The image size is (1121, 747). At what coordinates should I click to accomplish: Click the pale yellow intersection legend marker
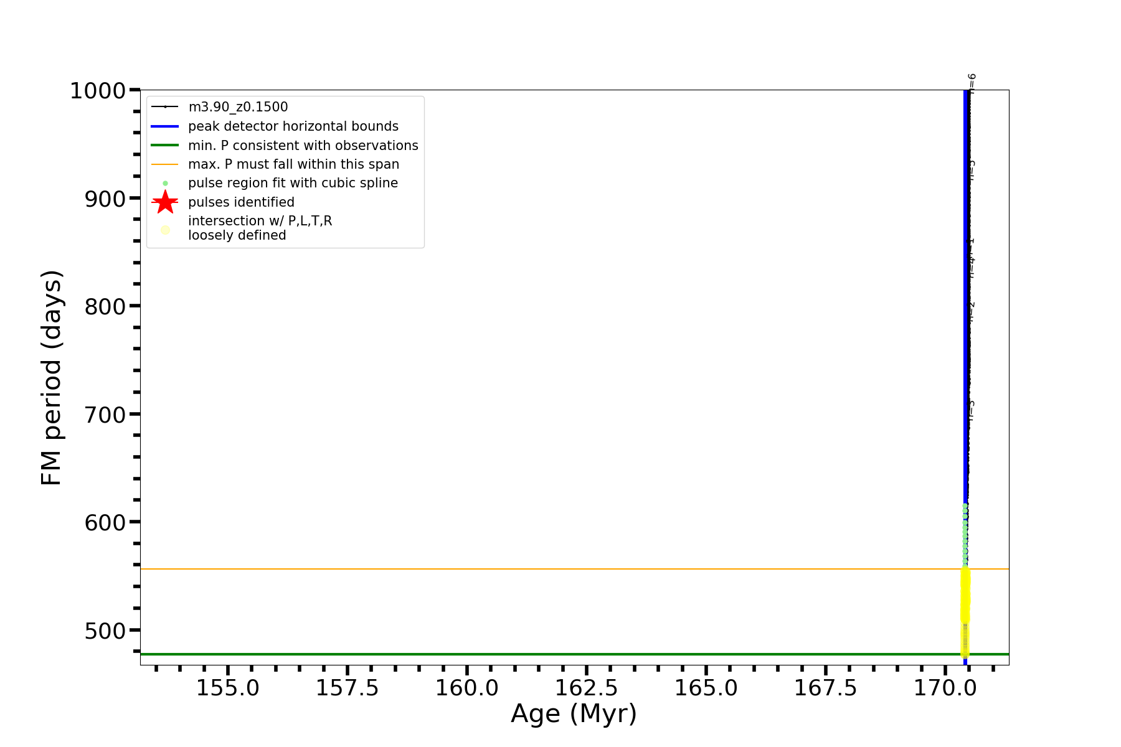[x=165, y=230]
